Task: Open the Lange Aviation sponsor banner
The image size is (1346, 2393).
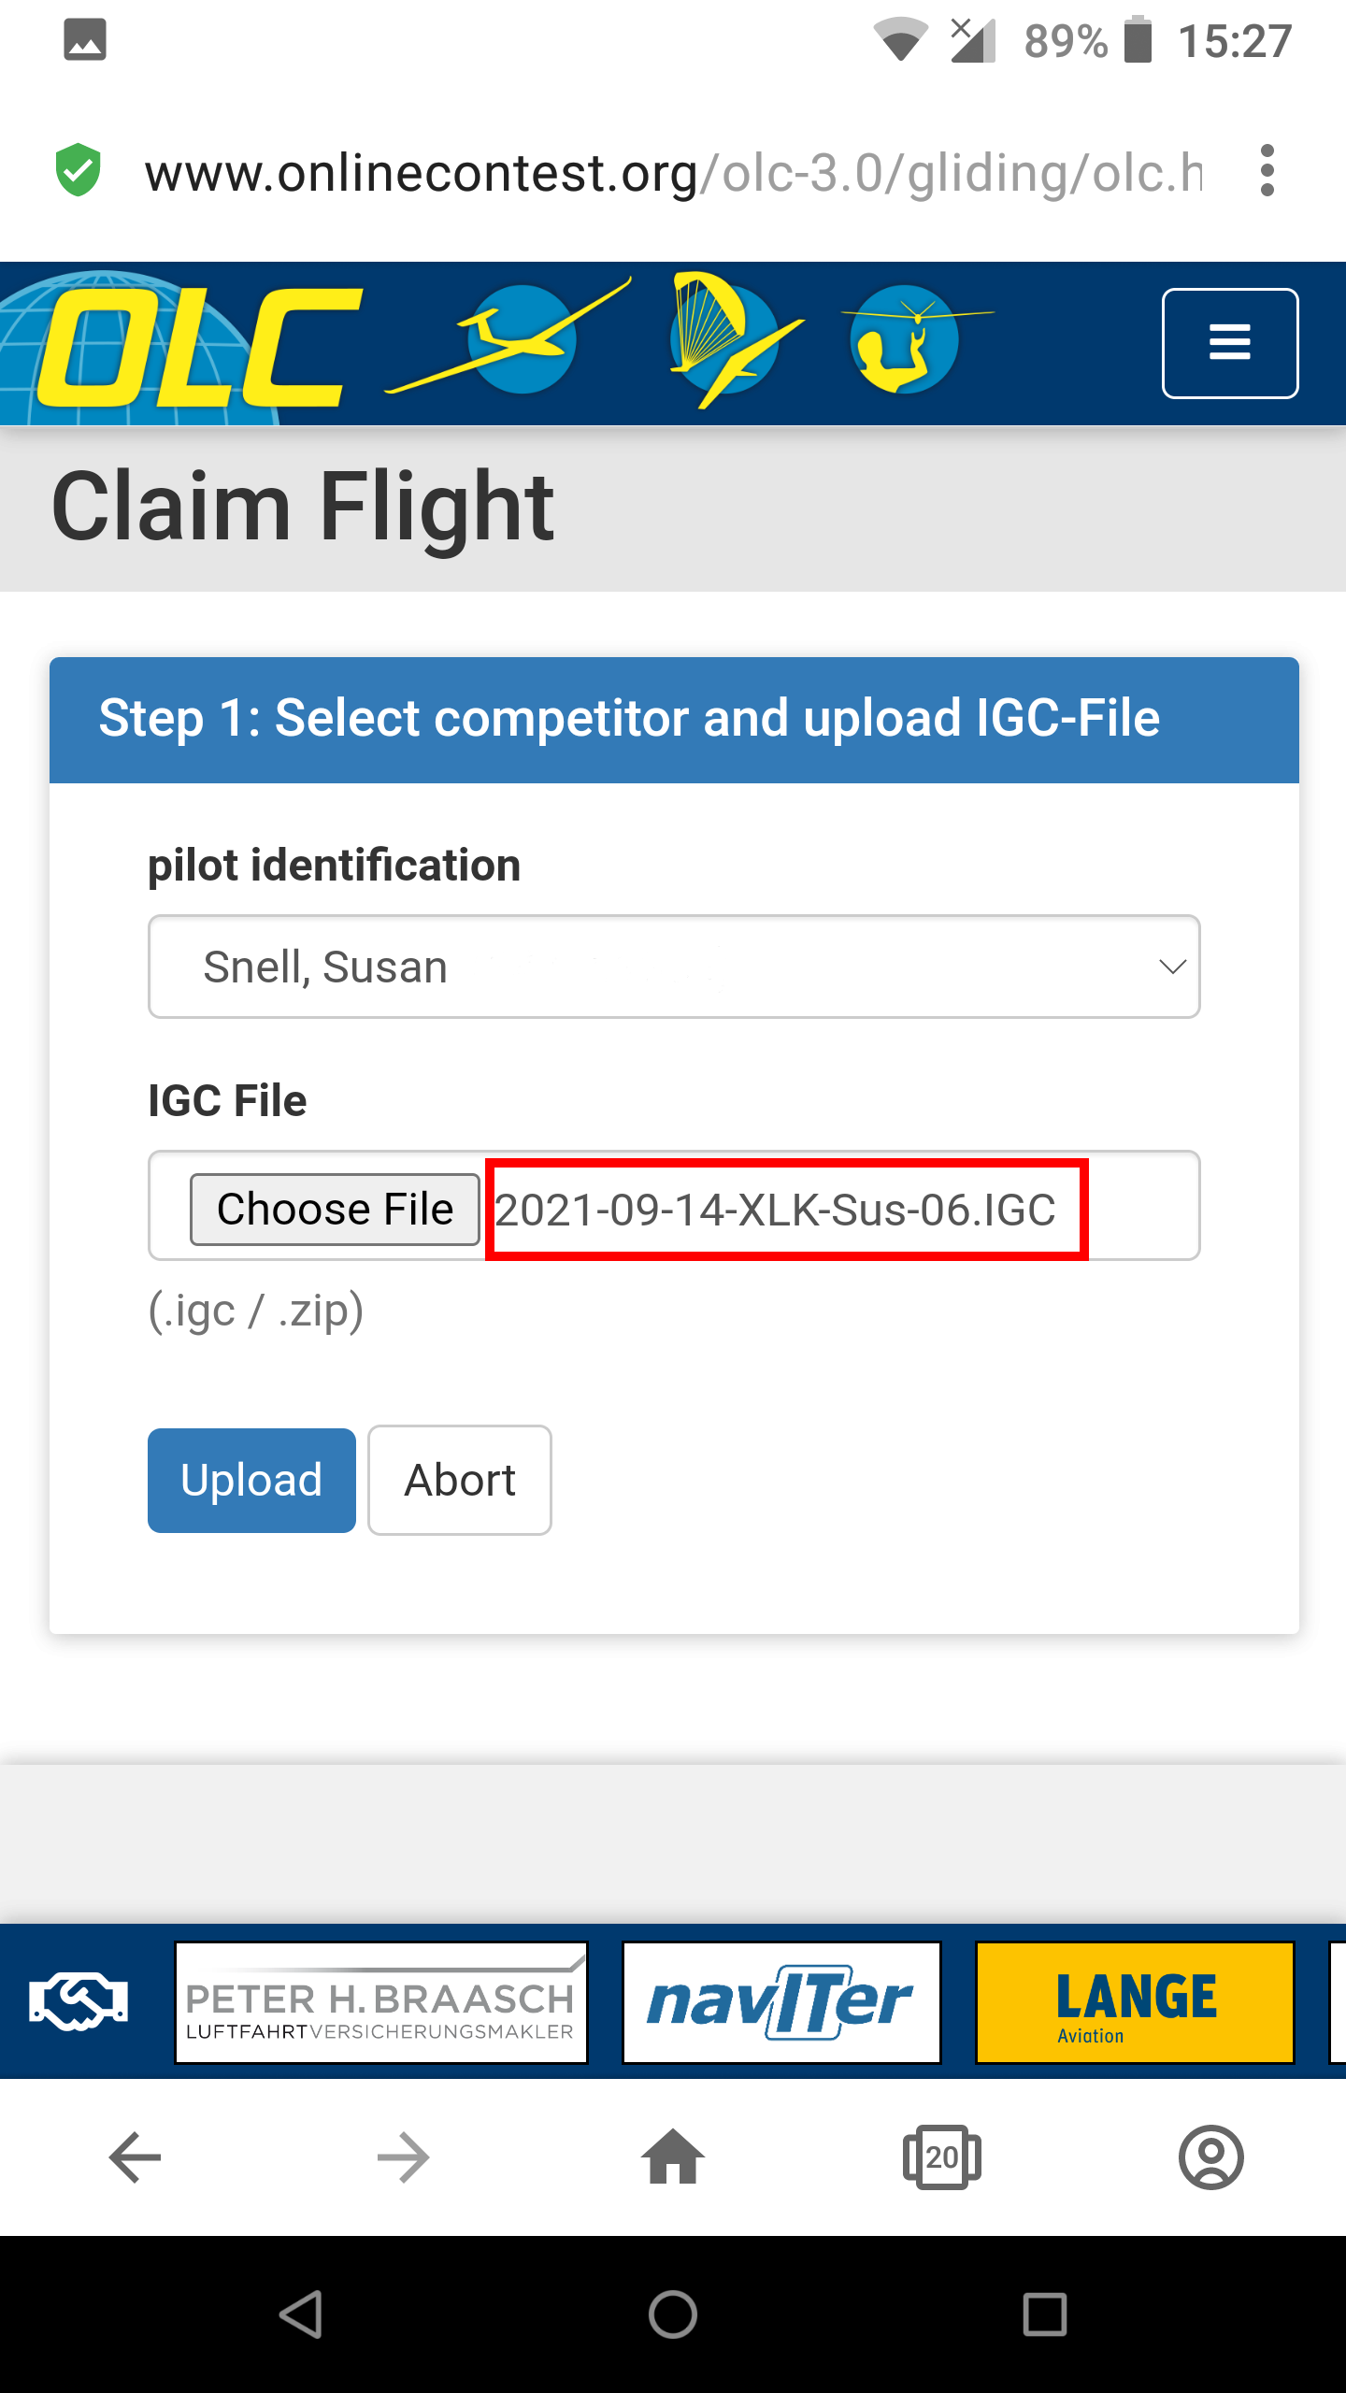Action: pyautogui.click(x=1135, y=2001)
